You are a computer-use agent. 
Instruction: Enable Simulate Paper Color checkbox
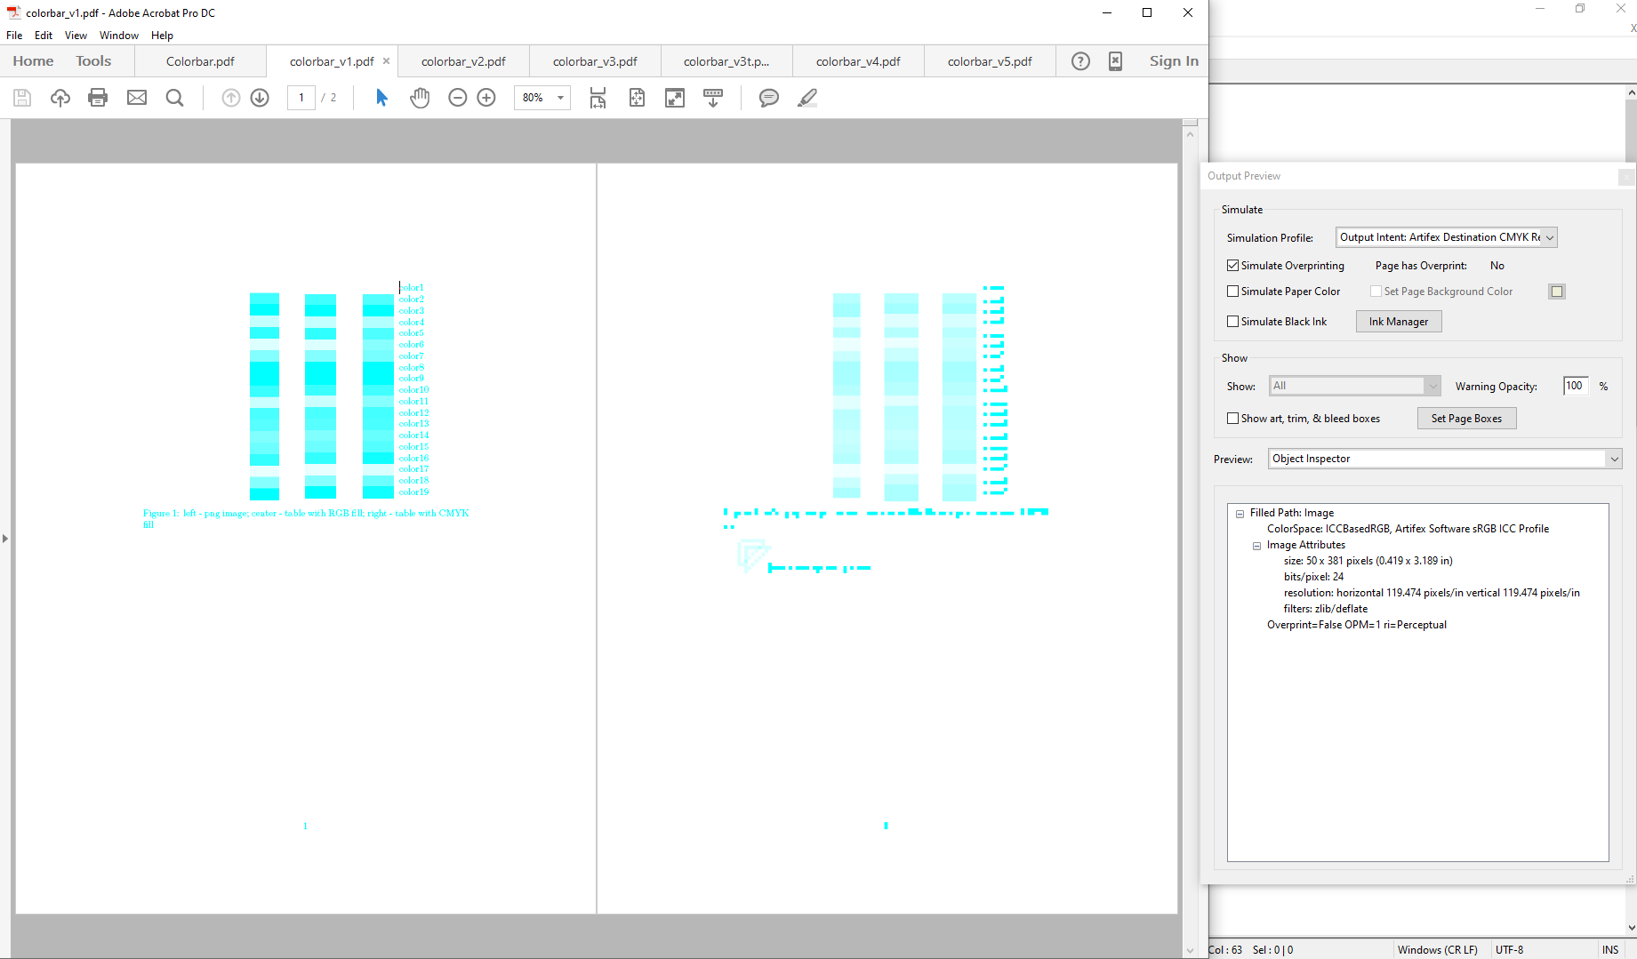pos(1232,292)
